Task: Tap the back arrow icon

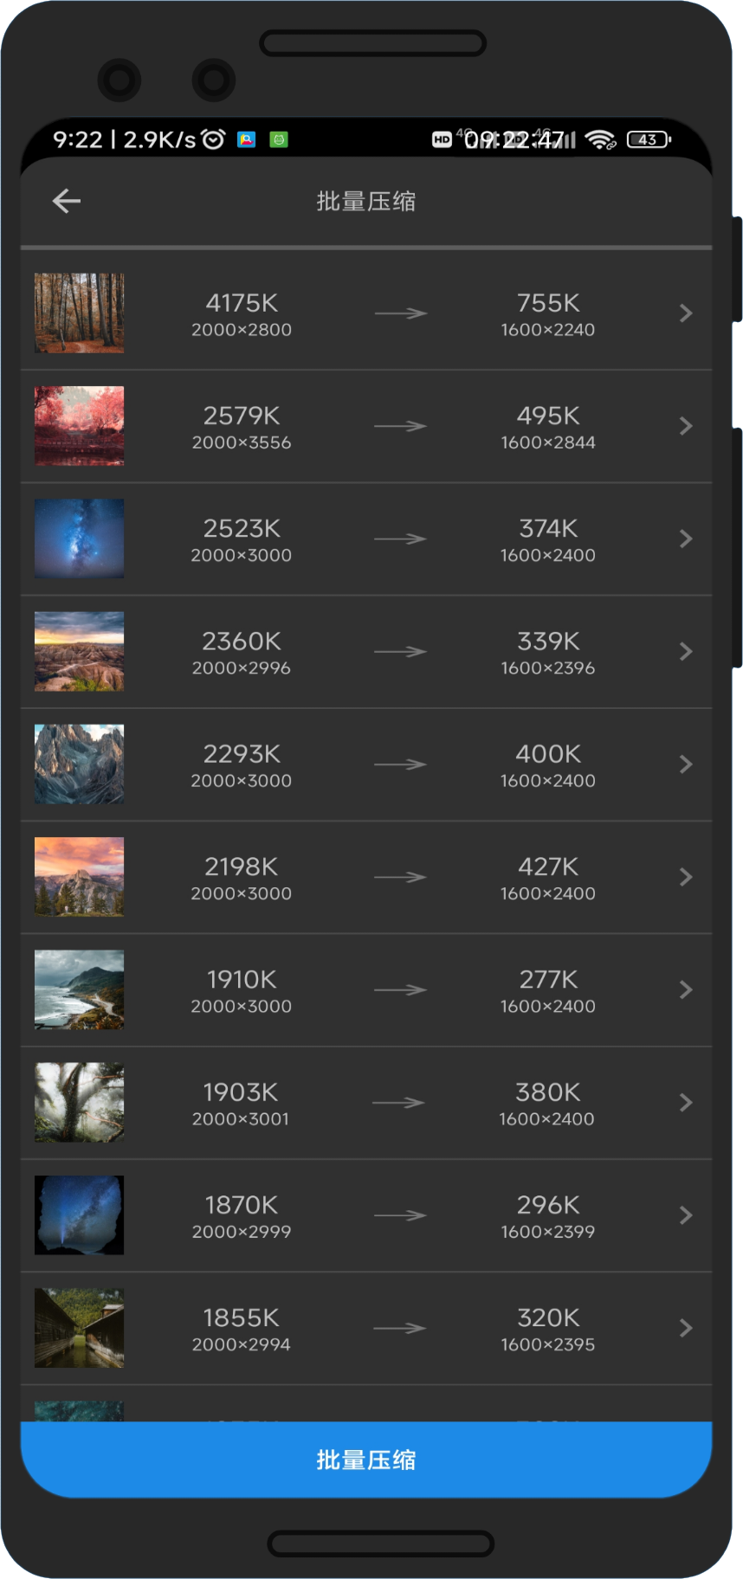Action: 67,202
